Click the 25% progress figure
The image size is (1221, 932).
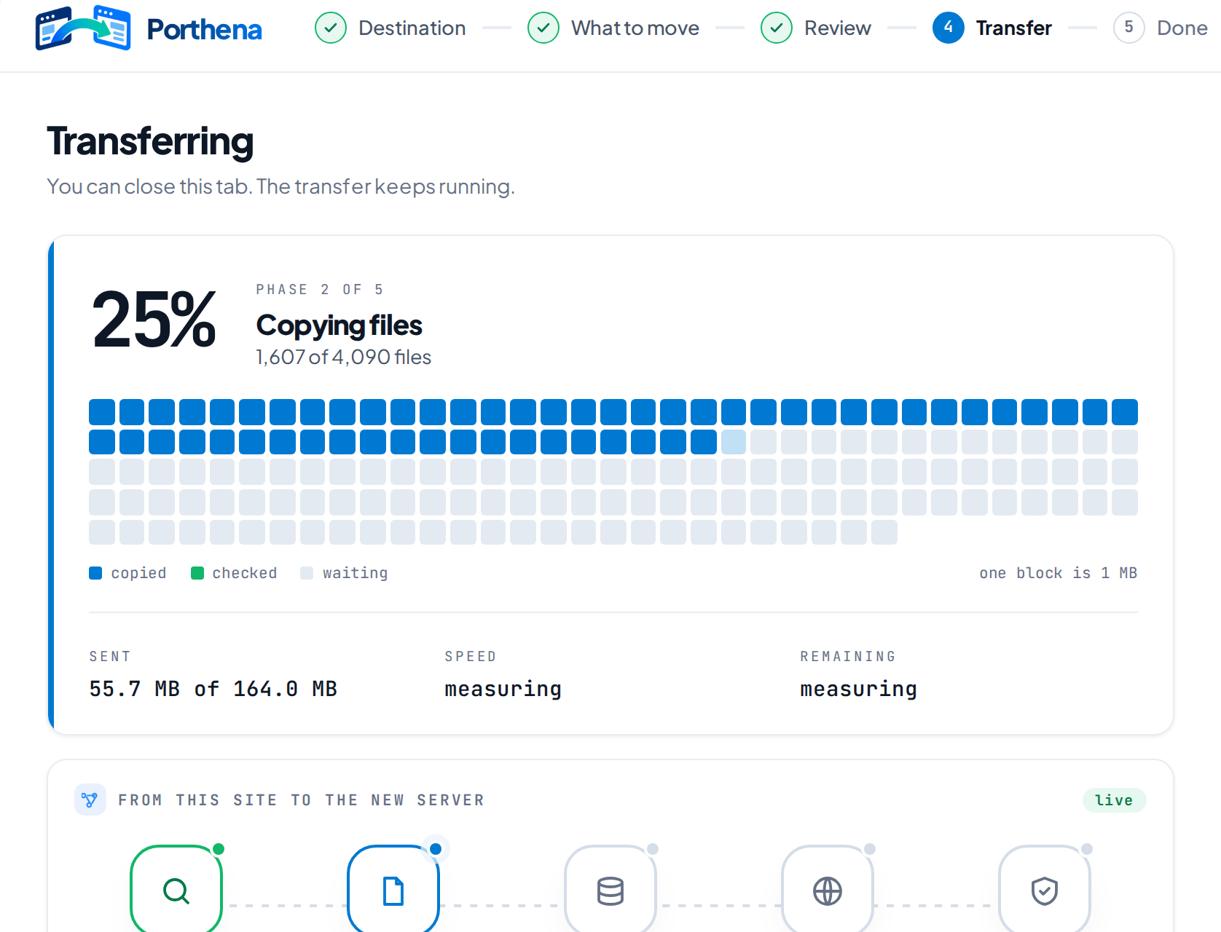pos(154,319)
